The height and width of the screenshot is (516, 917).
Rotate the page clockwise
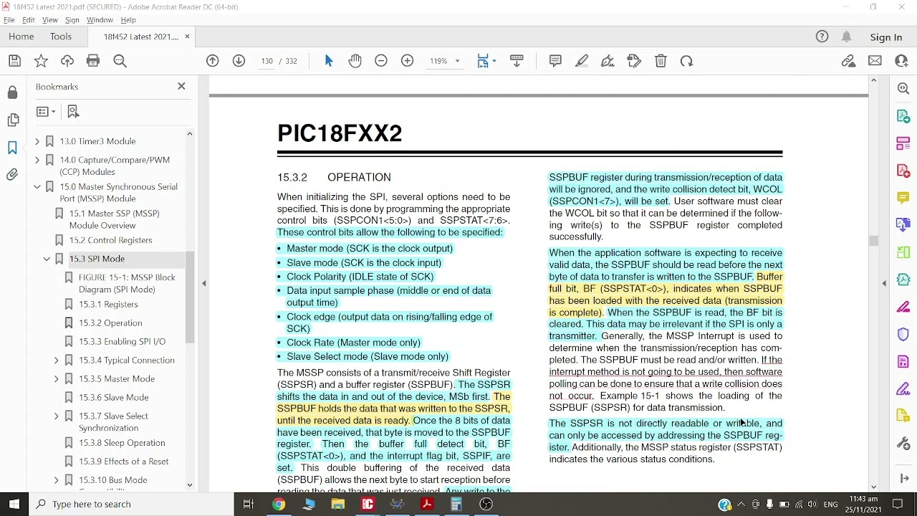coord(686,61)
